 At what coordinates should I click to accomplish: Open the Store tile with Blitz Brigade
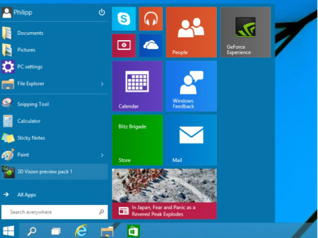137,140
